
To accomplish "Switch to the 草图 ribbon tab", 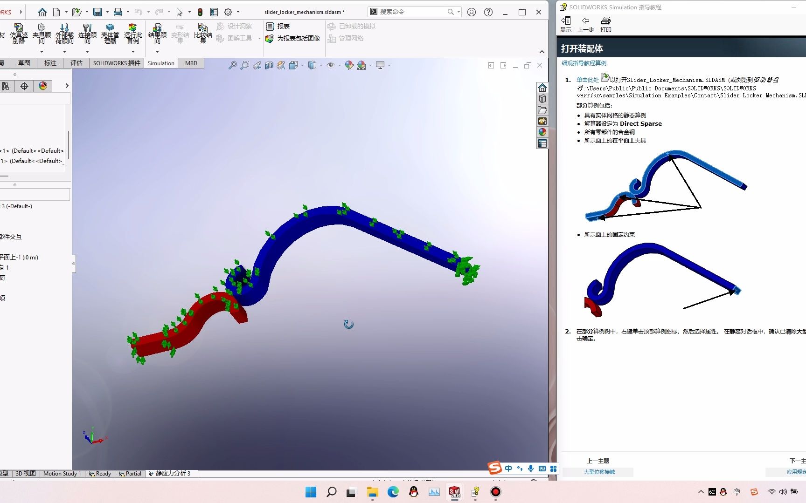I will (x=24, y=63).
